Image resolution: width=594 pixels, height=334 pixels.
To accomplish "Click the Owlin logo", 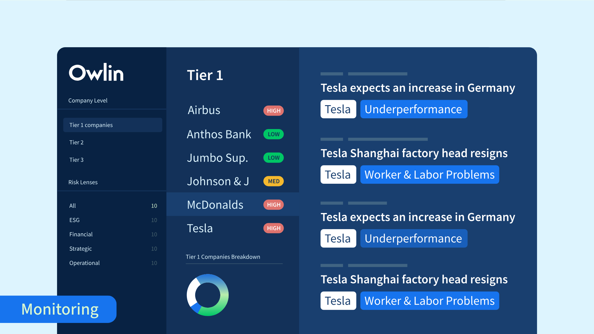I will 96,72.
